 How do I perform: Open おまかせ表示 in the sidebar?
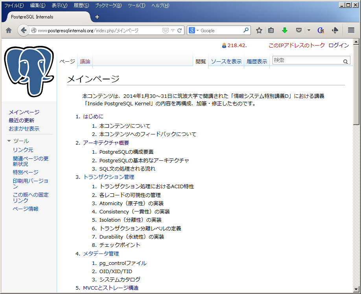(24, 129)
